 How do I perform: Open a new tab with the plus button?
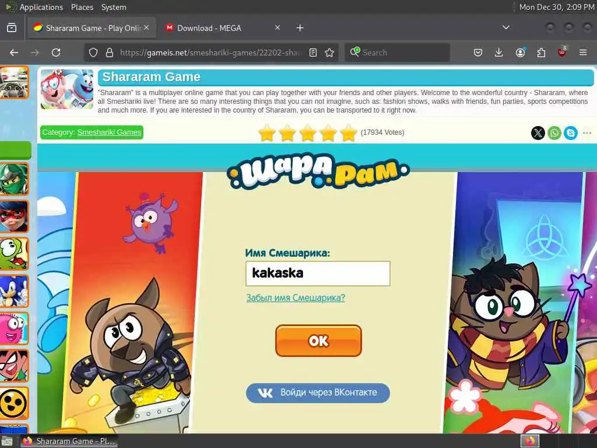coord(300,28)
